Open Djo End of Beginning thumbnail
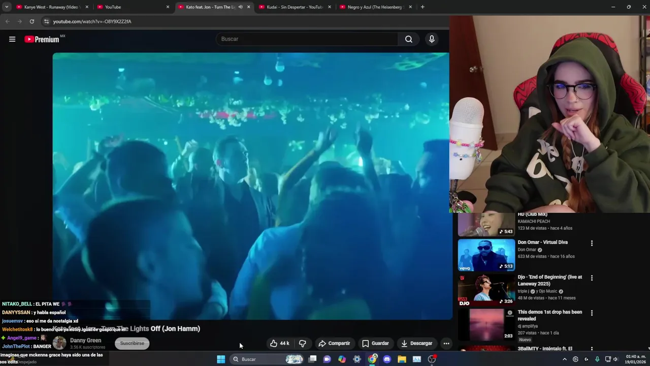This screenshot has width=650, height=366. point(486,290)
